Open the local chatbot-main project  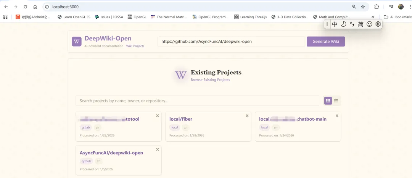(293, 119)
